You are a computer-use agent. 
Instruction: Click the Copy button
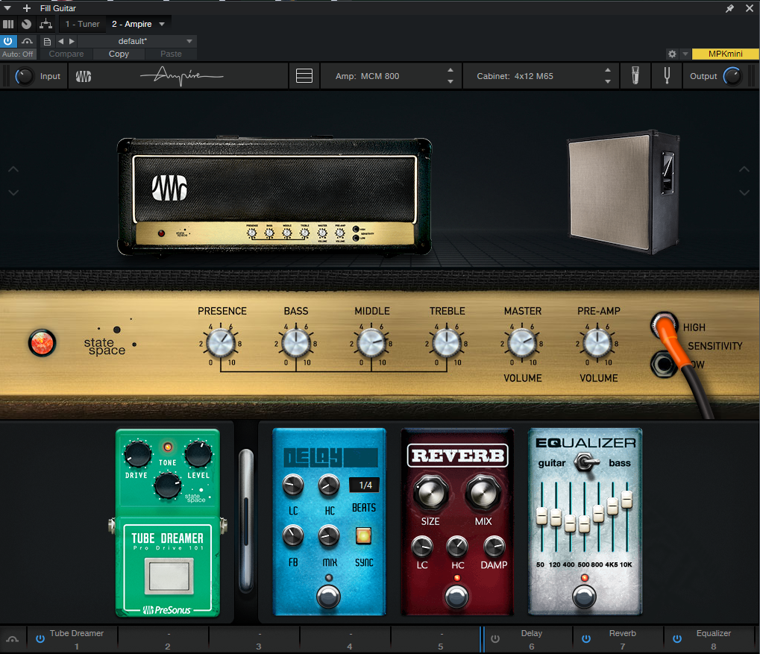(x=119, y=54)
